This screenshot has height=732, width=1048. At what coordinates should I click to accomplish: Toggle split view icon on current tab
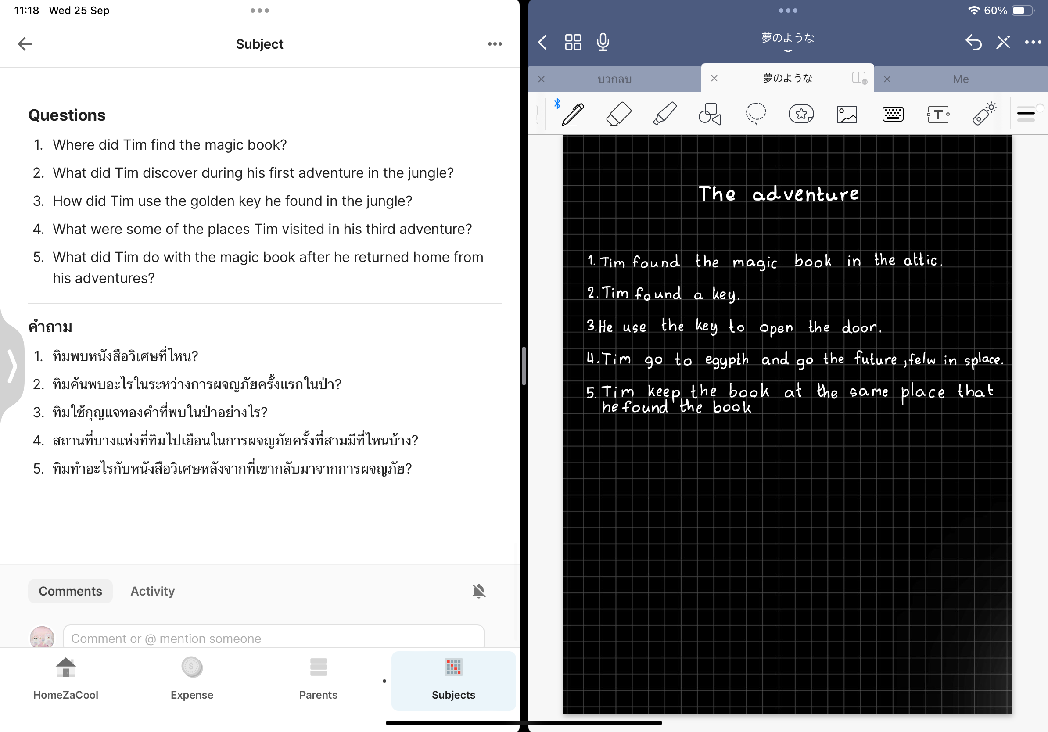pos(859,78)
